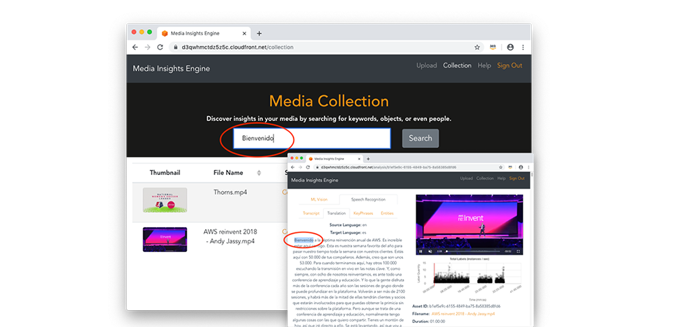
Task: Click Media Insights Engine brand on Collection page
Action: point(171,68)
